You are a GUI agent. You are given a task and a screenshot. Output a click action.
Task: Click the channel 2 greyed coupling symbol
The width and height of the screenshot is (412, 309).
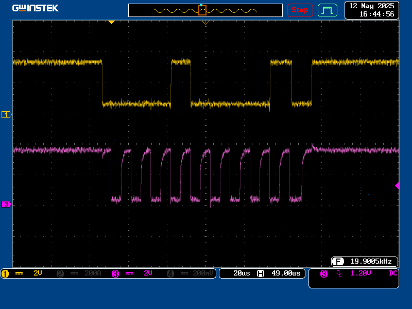[x=74, y=273]
